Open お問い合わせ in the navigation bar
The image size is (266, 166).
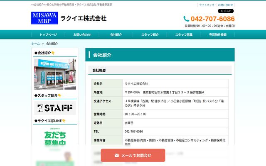coord(82,34)
